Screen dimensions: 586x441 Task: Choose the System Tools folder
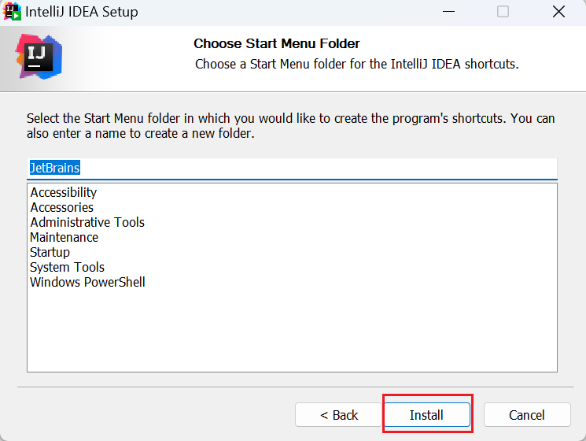coord(68,267)
